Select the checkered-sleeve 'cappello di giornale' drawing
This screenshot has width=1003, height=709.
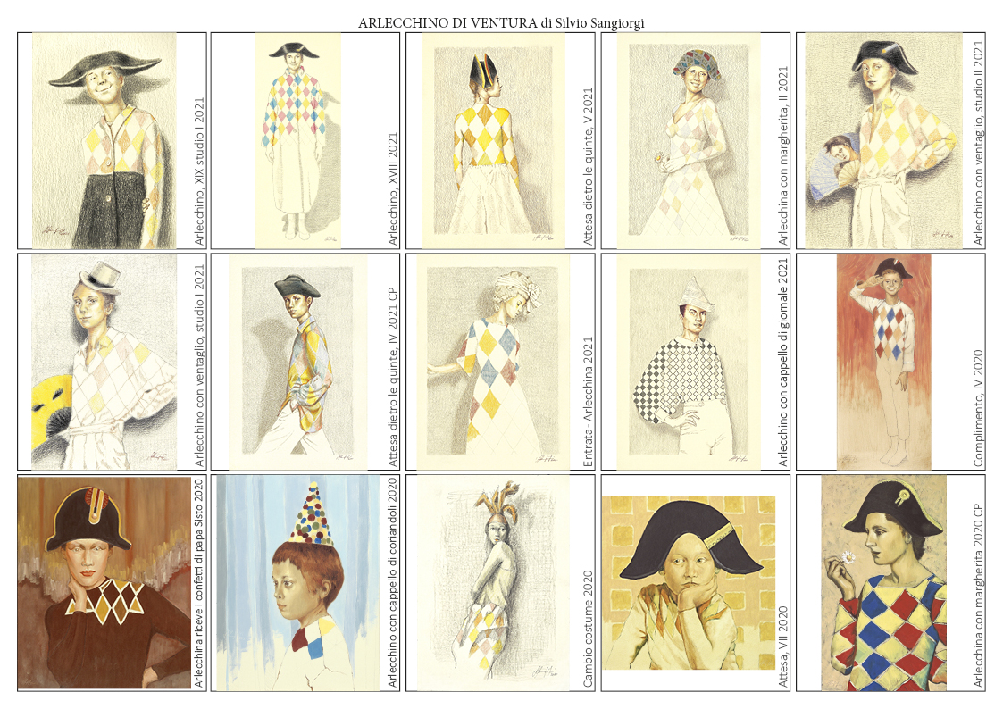pyautogui.click(x=688, y=362)
